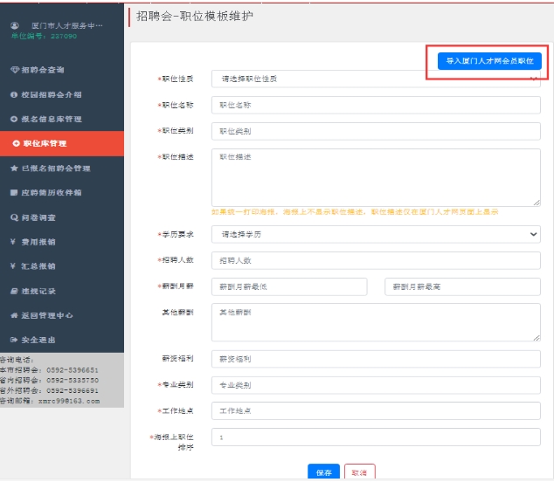Click into the 职位描述 text area
Screen dimensions: 554x482
coord(376,177)
